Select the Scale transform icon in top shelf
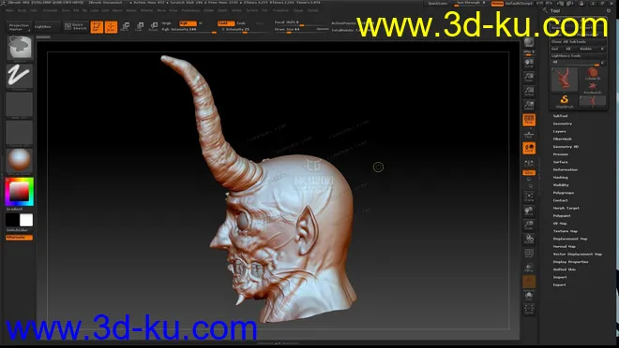 (140, 27)
